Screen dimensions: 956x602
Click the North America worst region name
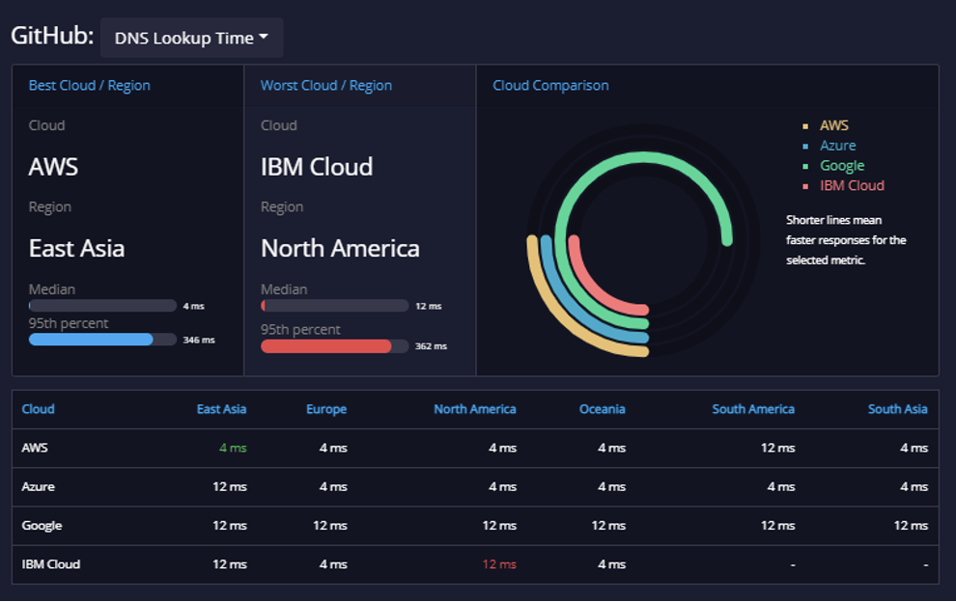(x=340, y=249)
